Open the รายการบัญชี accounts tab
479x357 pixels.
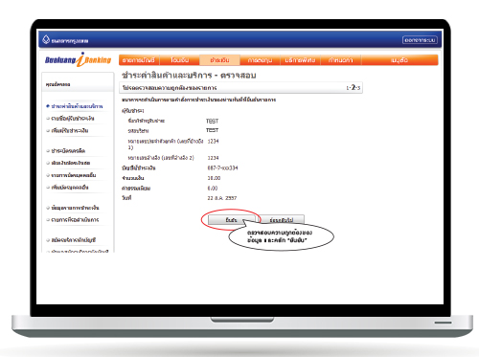139,60
